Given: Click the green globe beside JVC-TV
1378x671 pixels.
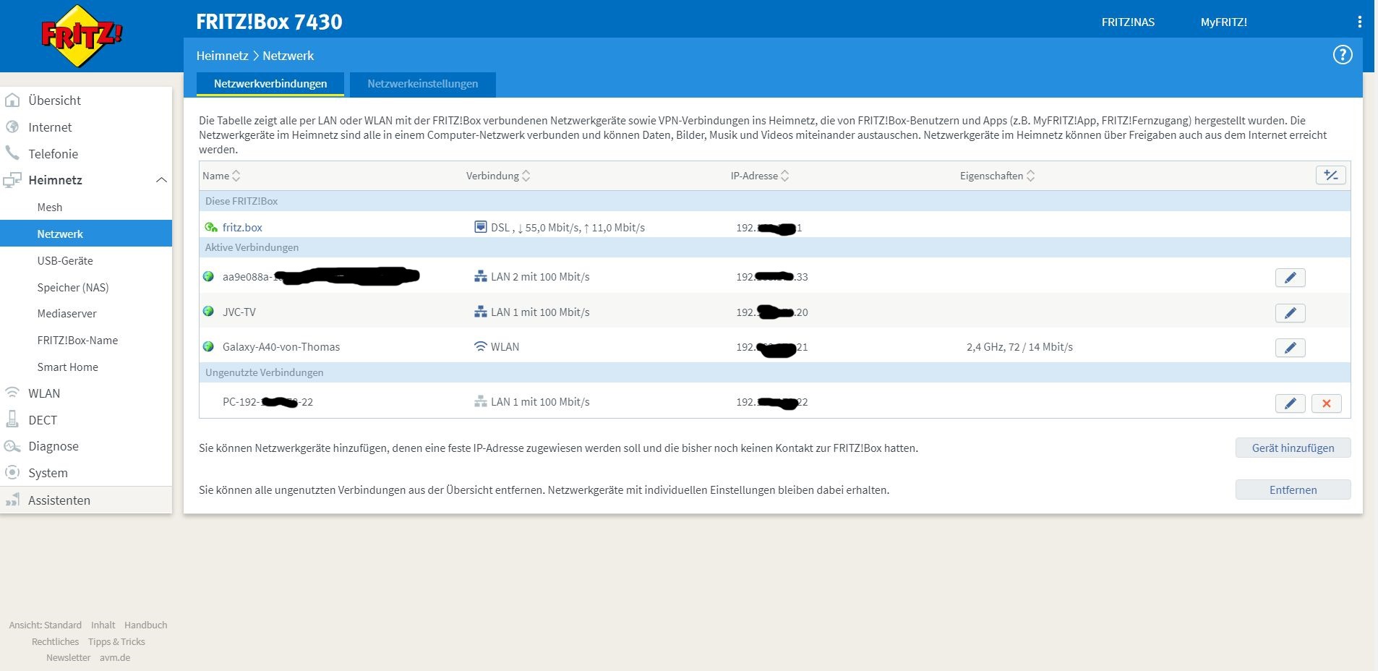Looking at the screenshot, I should click(x=208, y=312).
